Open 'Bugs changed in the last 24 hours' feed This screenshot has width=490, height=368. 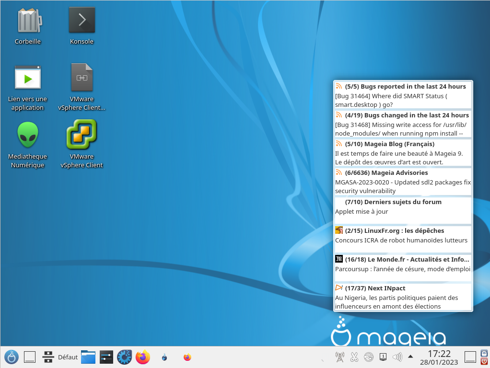click(x=407, y=115)
